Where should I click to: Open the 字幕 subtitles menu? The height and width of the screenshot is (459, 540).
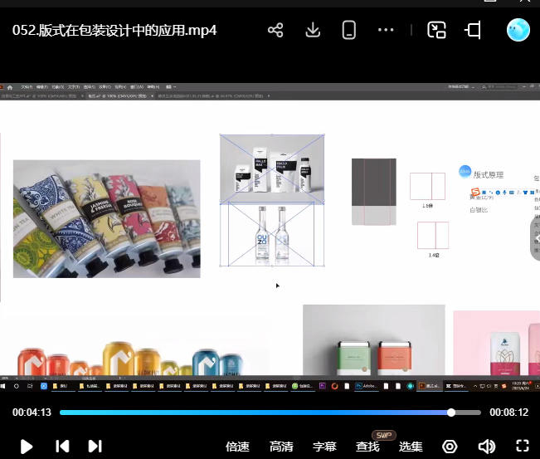[324, 447]
